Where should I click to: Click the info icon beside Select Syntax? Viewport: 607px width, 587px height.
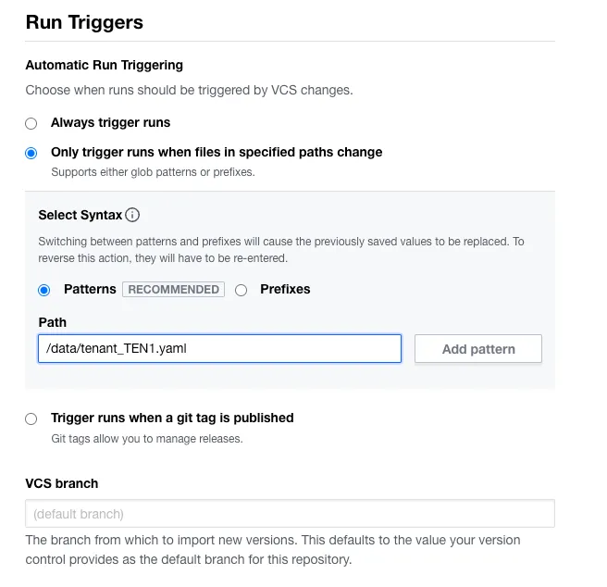132,216
